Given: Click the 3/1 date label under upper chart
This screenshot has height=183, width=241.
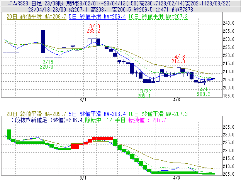Looking at the screenshot, I should 83,100.
